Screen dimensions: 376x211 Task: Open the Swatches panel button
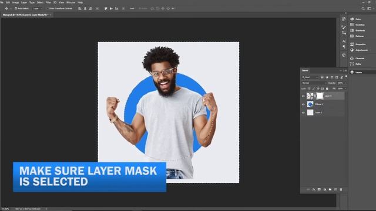357,25
